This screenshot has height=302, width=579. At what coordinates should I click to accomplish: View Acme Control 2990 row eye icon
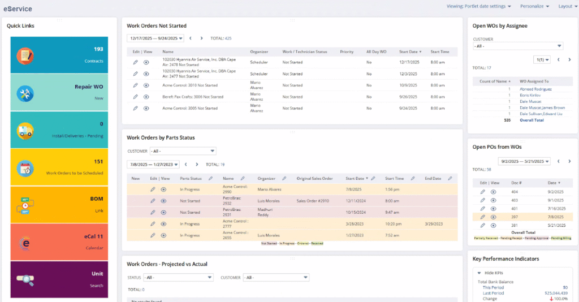coord(163,189)
